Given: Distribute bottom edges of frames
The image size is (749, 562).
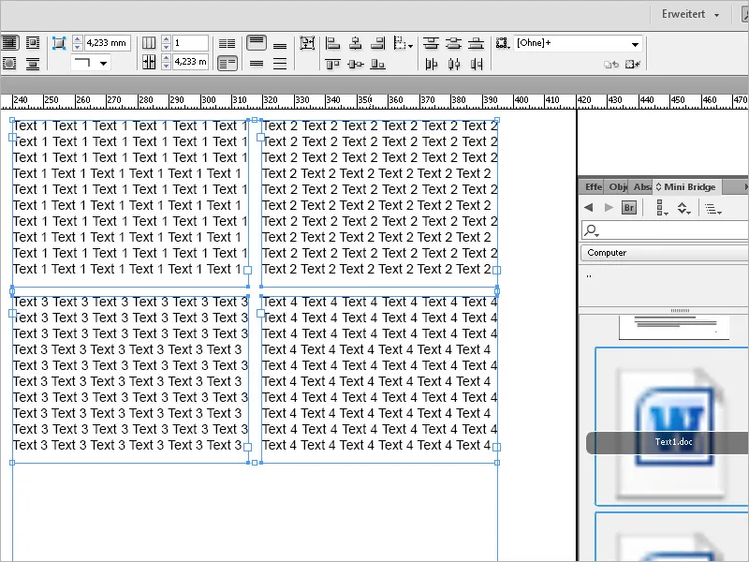Looking at the screenshot, I should pos(476,43).
